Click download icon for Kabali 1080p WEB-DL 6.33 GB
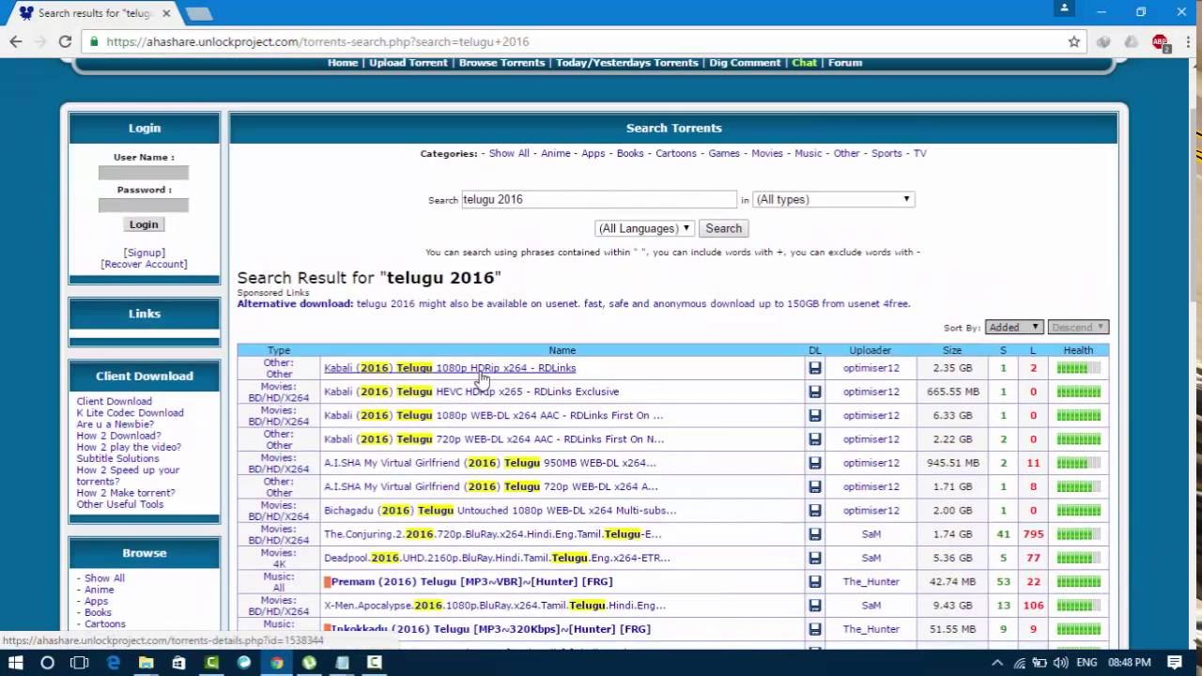1202x676 pixels. coord(814,415)
